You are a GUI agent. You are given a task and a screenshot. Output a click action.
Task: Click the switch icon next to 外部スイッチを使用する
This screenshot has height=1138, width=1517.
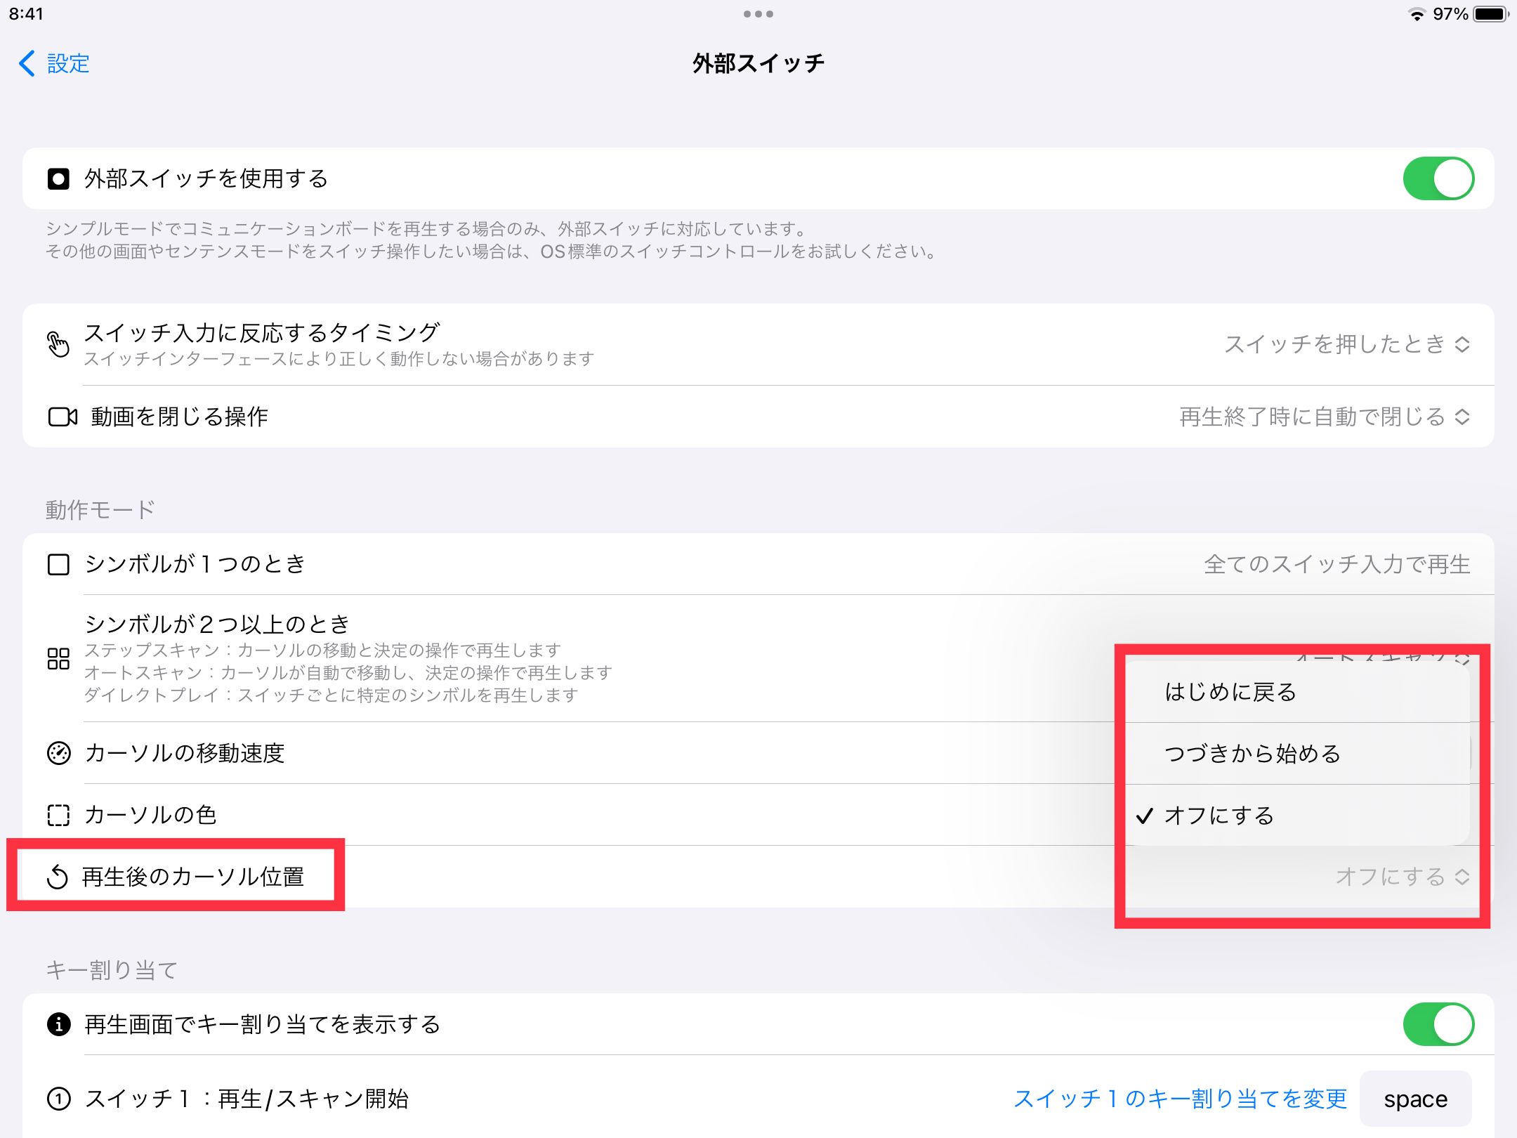58,179
